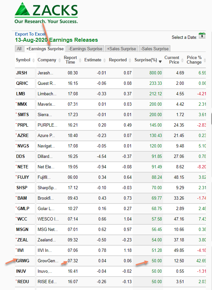Open the LMB symbol link

coord(21,94)
